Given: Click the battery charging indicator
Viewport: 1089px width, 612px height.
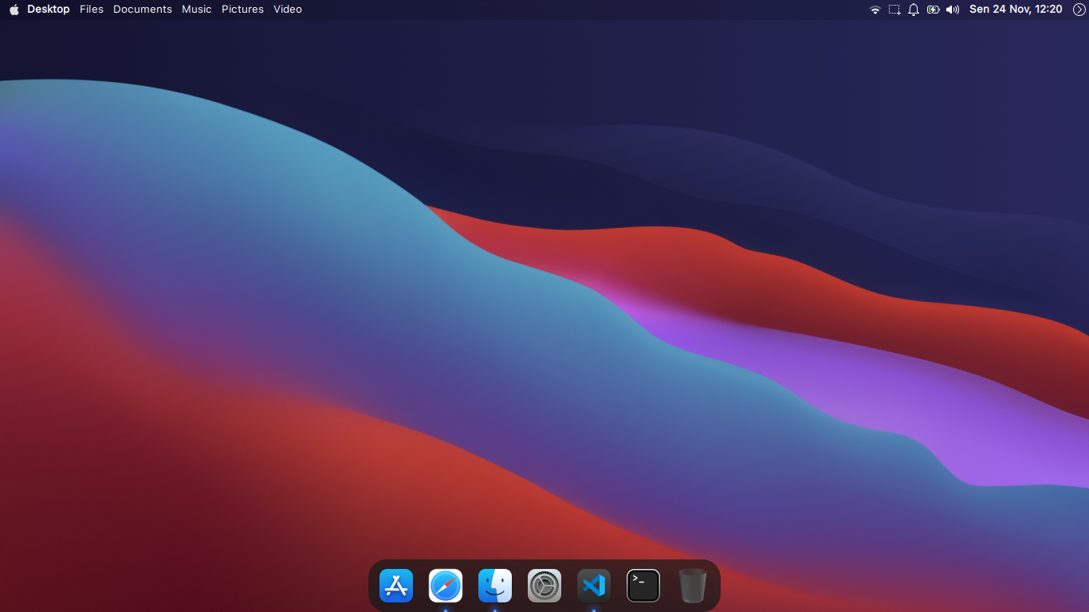Looking at the screenshot, I should point(933,10).
